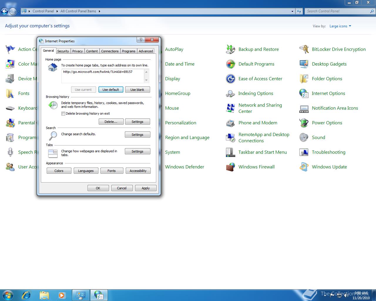Open the Desktop Gadgets icon
Viewport: 376px width, 301px height.
[304, 64]
